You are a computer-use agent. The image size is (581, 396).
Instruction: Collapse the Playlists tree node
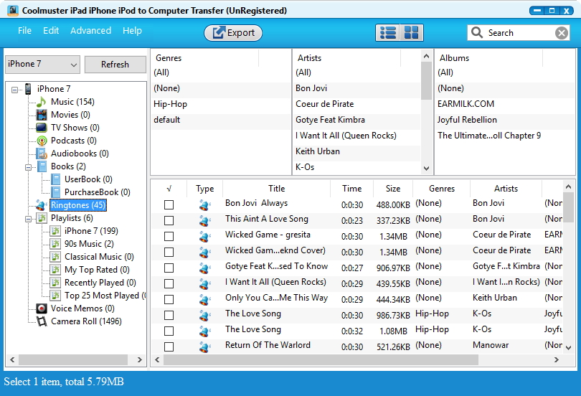click(x=28, y=219)
